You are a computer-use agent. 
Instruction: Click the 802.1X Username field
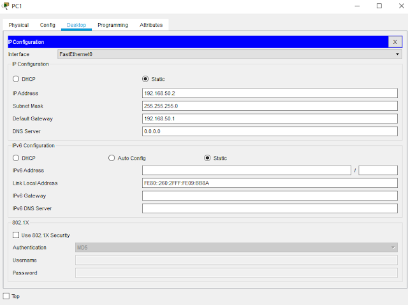(x=237, y=260)
